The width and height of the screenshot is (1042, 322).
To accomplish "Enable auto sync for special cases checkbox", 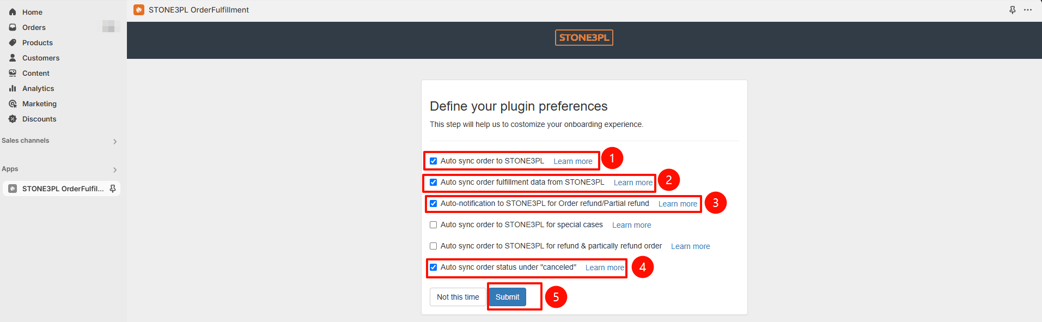I will [x=434, y=225].
